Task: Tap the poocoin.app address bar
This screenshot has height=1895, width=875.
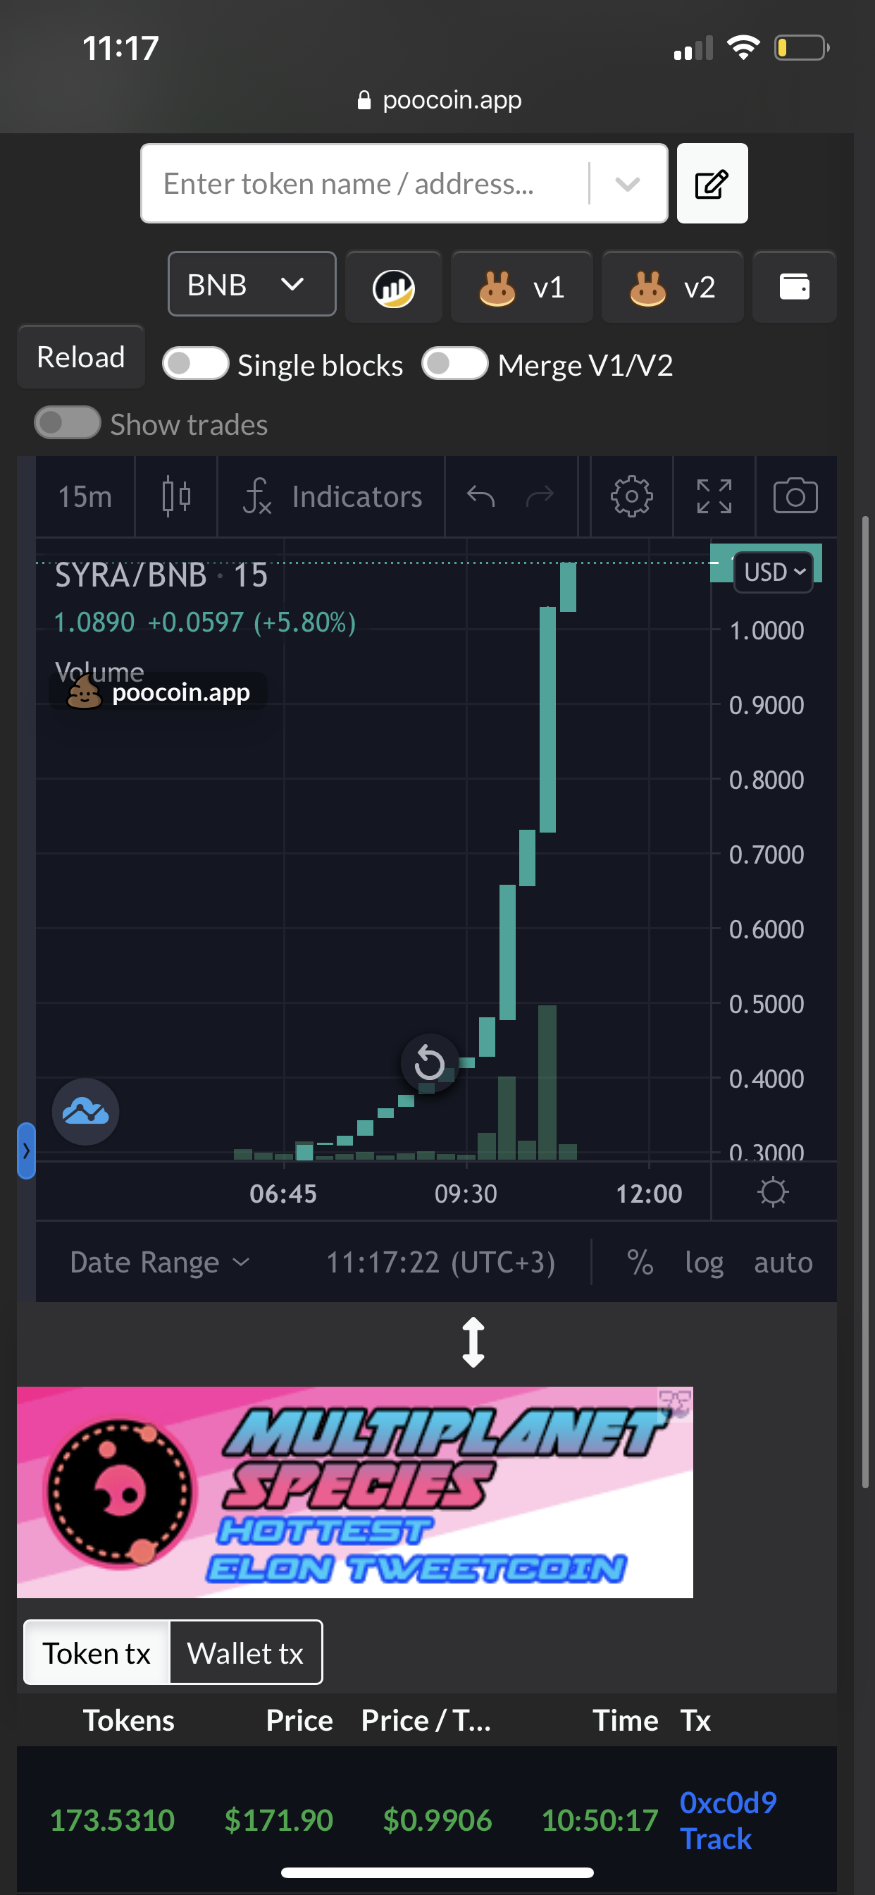Action: click(x=438, y=100)
